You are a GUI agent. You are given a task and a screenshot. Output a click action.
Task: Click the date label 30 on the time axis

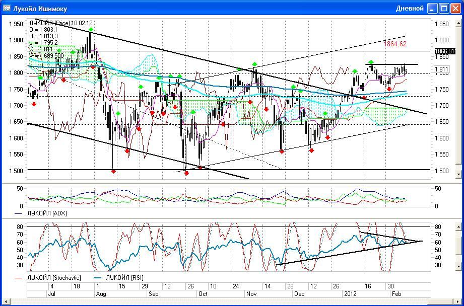[390, 286]
